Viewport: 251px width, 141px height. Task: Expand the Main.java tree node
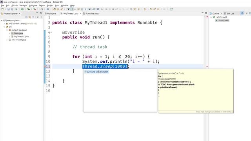click(x=10, y=33)
